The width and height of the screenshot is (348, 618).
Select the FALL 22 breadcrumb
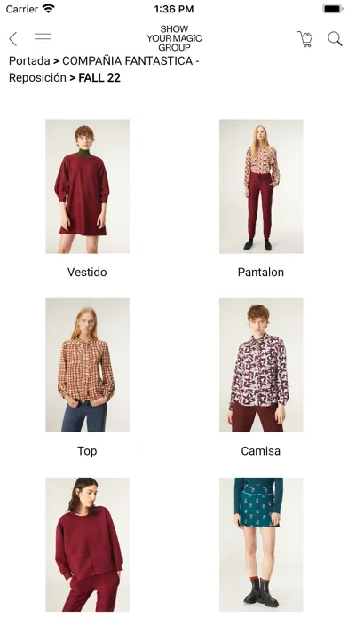point(99,77)
